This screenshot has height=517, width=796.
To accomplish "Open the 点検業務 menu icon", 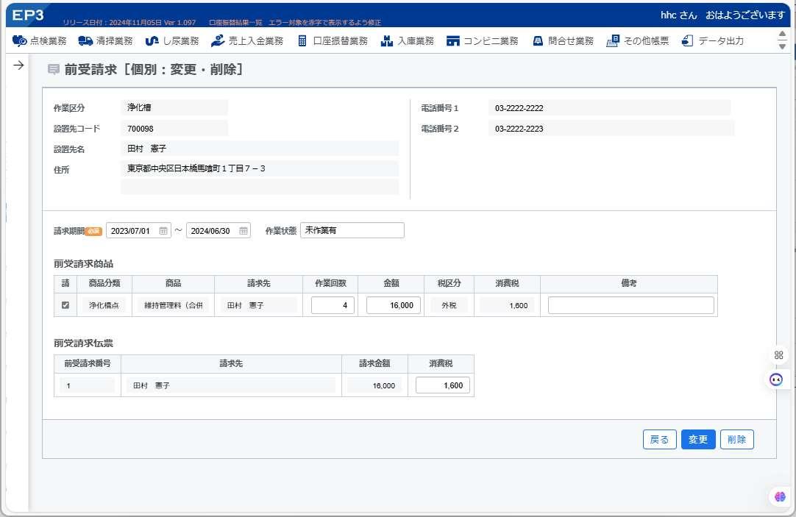I will point(20,40).
